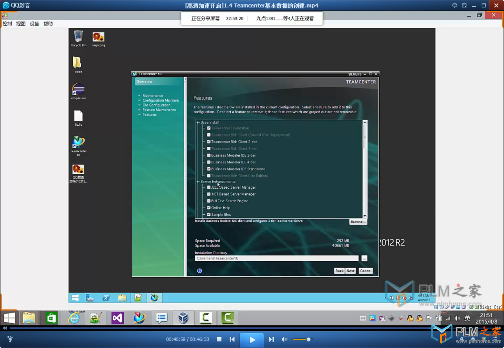Screen dimensions: 504x348
Task: Uncheck the Sample files feature
Action: [208, 214]
